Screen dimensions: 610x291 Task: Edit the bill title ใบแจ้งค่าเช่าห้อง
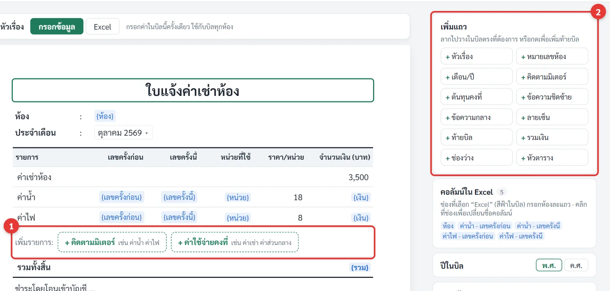point(193,90)
